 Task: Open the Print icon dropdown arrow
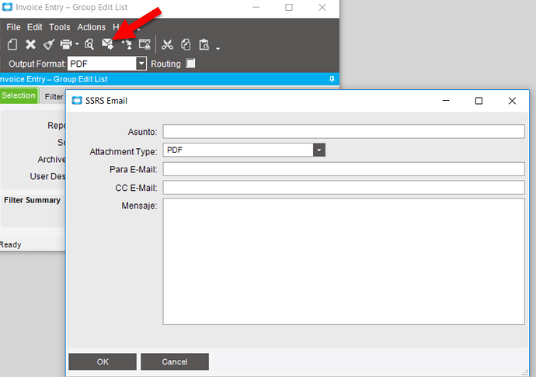[77, 44]
